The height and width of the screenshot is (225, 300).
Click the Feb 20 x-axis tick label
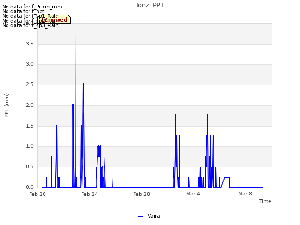tap(37, 194)
